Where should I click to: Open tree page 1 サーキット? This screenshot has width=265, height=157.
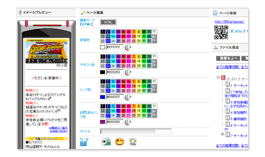coord(239,85)
